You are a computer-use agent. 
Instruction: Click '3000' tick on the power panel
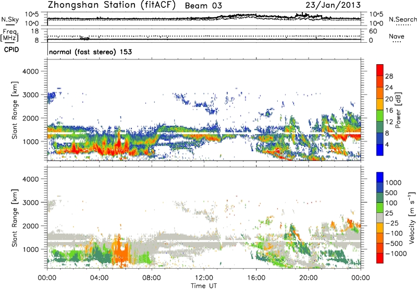30,95
